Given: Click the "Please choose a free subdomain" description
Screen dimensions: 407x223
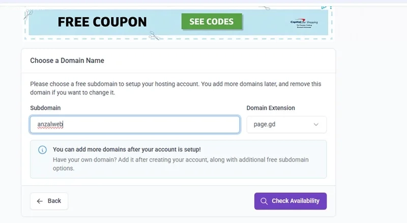Looking at the screenshot, I should [x=176, y=88].
